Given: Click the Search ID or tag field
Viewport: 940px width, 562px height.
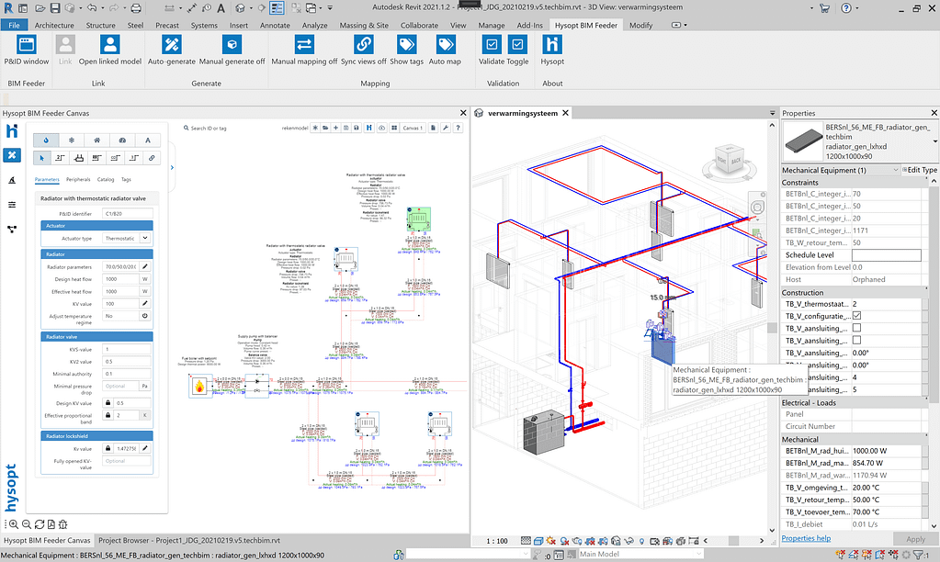Looking at the screenshot, I should [x=208, y=129].
